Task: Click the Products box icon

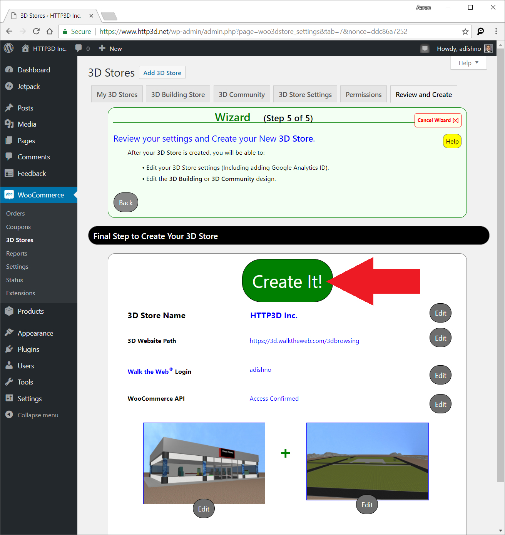Action: point(9,311)
